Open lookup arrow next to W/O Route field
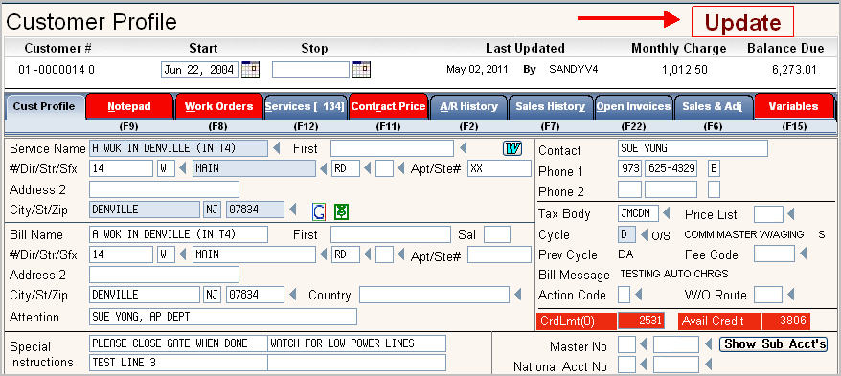The height and width of the screenshot is (376, 841). [x=790, y=294]
